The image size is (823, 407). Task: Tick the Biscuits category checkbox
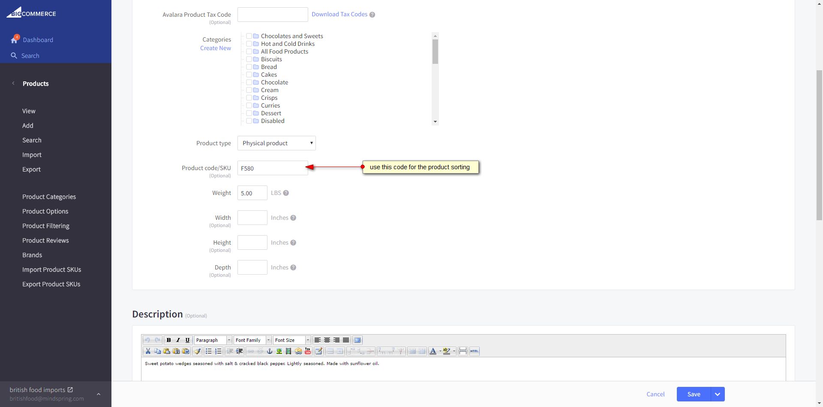point(249,59)
